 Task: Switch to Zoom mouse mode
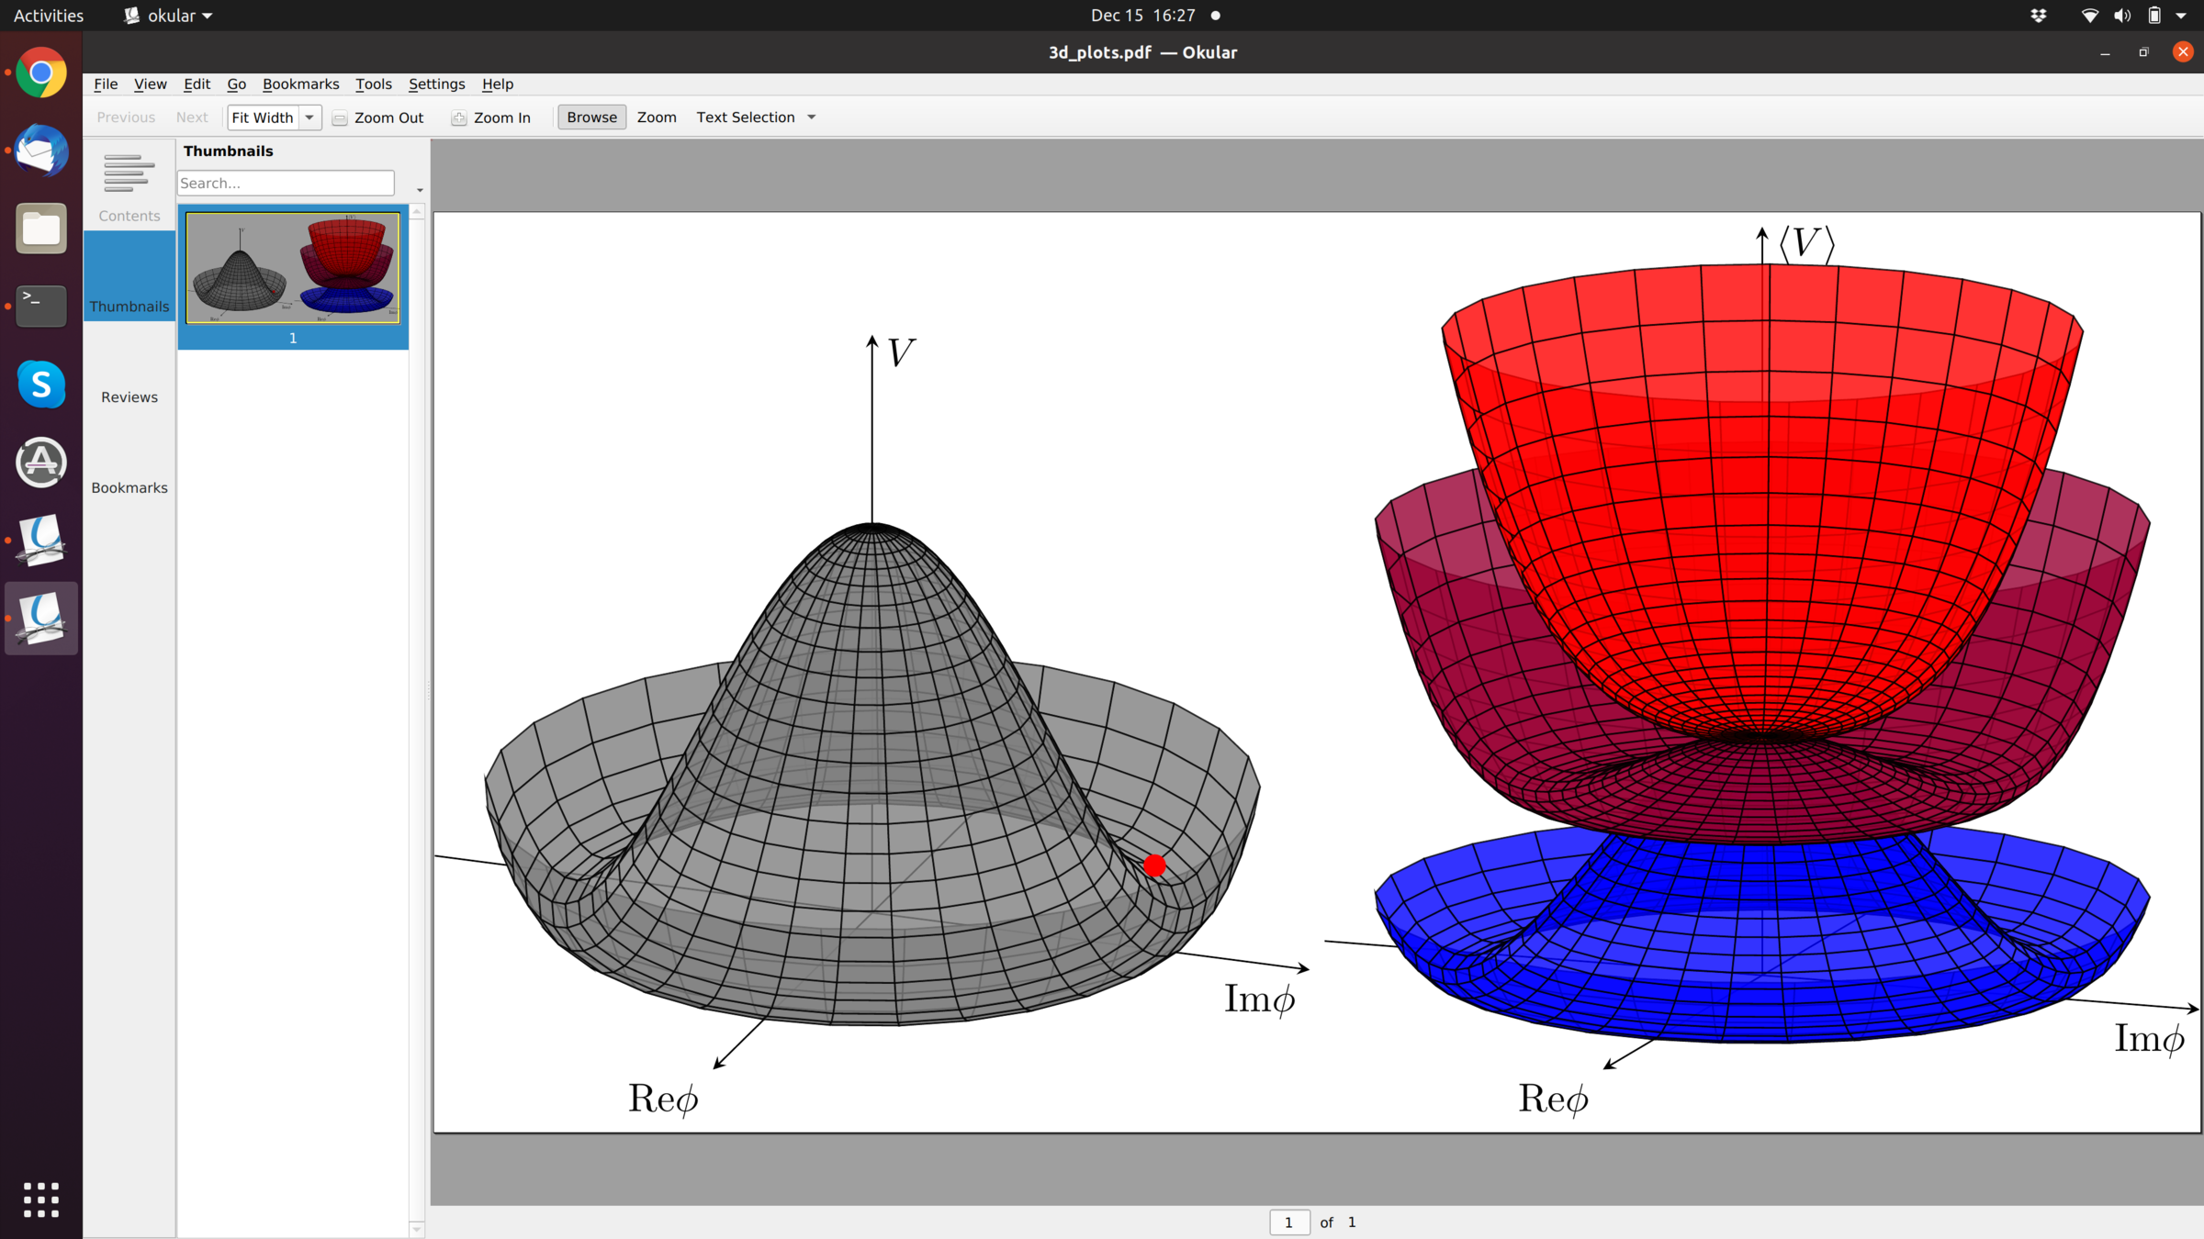[x=657, y=117]
